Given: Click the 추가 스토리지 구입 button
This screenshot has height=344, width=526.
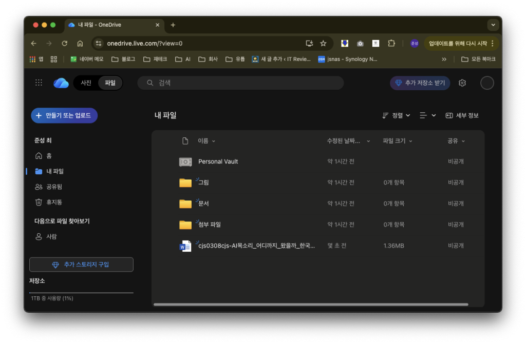Looking at the screenshot, I should (81, 265).
